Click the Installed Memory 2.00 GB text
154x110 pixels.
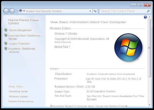tap(75, 87)
